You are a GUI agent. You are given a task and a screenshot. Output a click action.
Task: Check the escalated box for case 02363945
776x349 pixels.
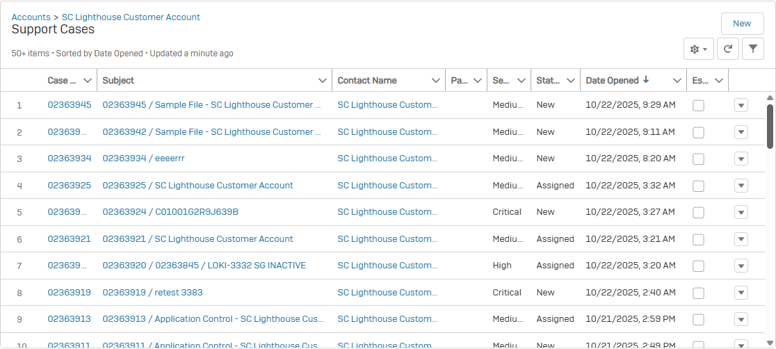(698, 105)
